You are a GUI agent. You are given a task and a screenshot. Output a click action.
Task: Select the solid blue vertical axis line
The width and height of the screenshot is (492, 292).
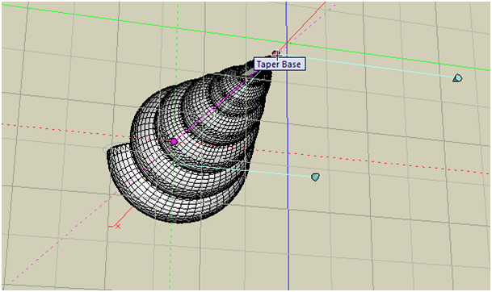[287, 188]
